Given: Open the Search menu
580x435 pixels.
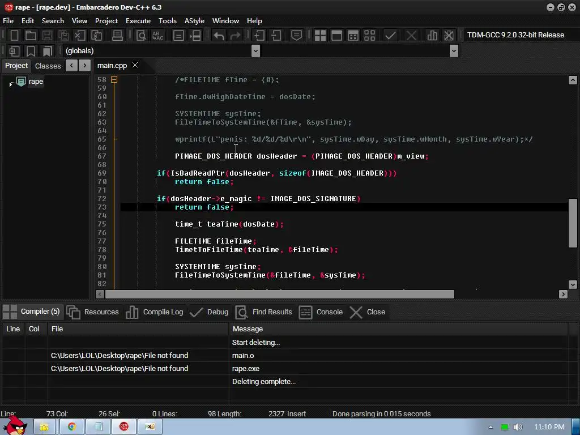Looking at the screenshot, I should 53,21.
